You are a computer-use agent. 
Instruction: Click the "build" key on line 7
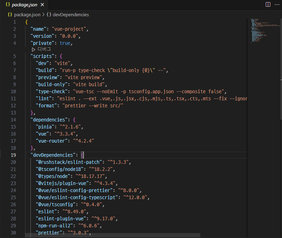pyautogui.click(x=45, y=70)
